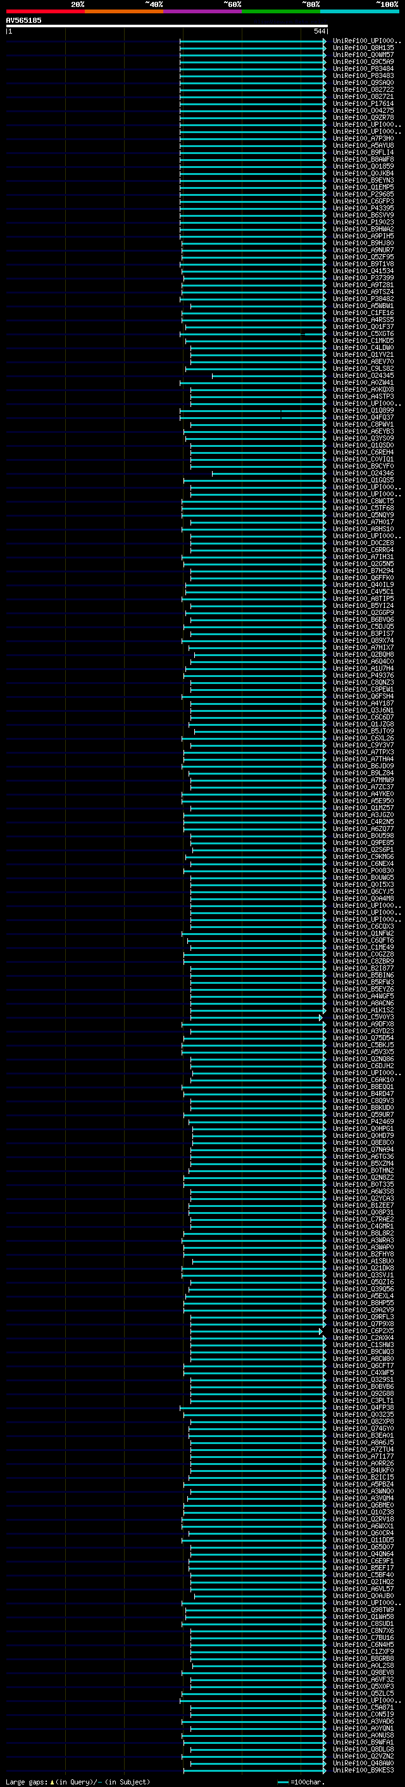The height and width of the screenshot is (1787, 405).
Task: Click the 'Large gaps' legend text
Action: (x=27, y=1781)
